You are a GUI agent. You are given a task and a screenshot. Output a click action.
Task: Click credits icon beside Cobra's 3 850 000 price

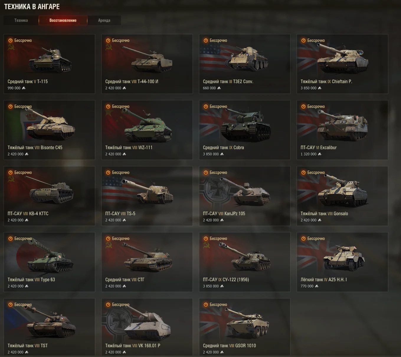point(222,154)
